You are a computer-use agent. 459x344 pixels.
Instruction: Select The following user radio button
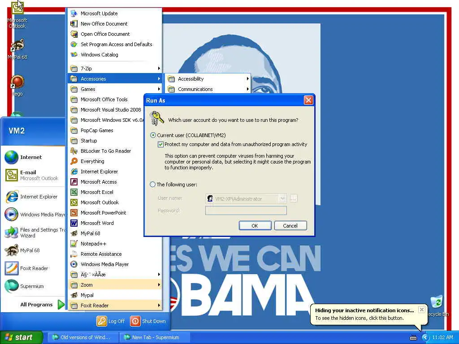coord(152,185)
